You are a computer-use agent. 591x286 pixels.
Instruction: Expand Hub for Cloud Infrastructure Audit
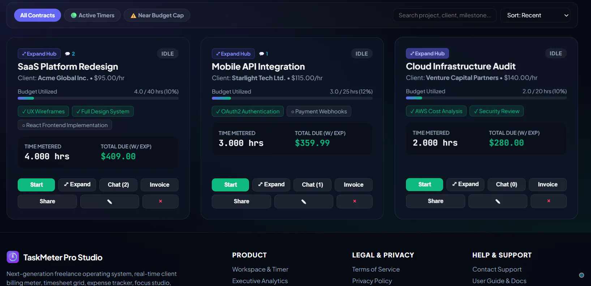427,53
